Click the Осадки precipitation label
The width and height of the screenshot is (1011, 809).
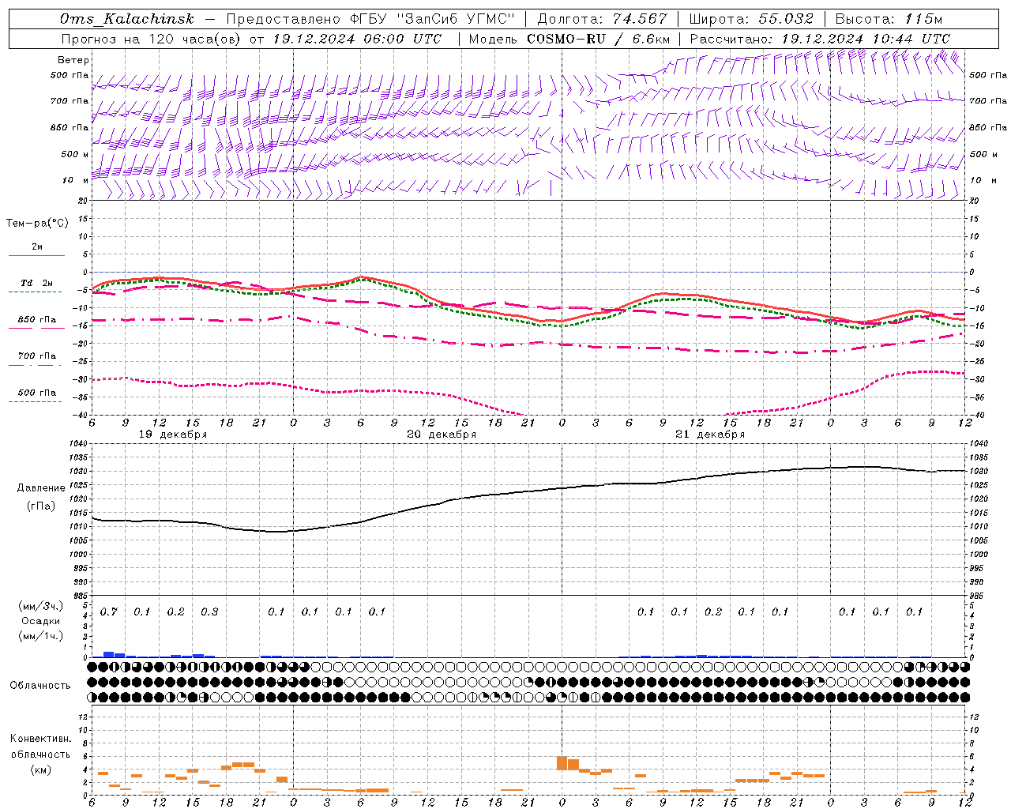(41, 621)
